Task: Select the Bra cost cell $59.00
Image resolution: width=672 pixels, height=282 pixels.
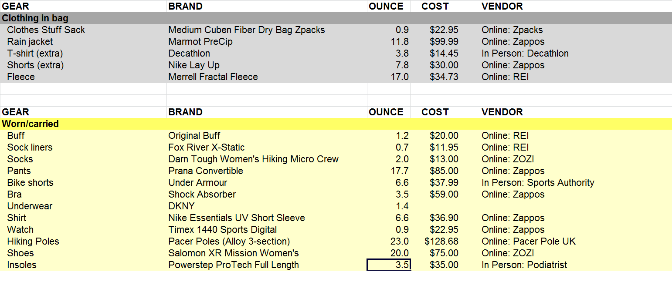Action: tap(444, 195)
